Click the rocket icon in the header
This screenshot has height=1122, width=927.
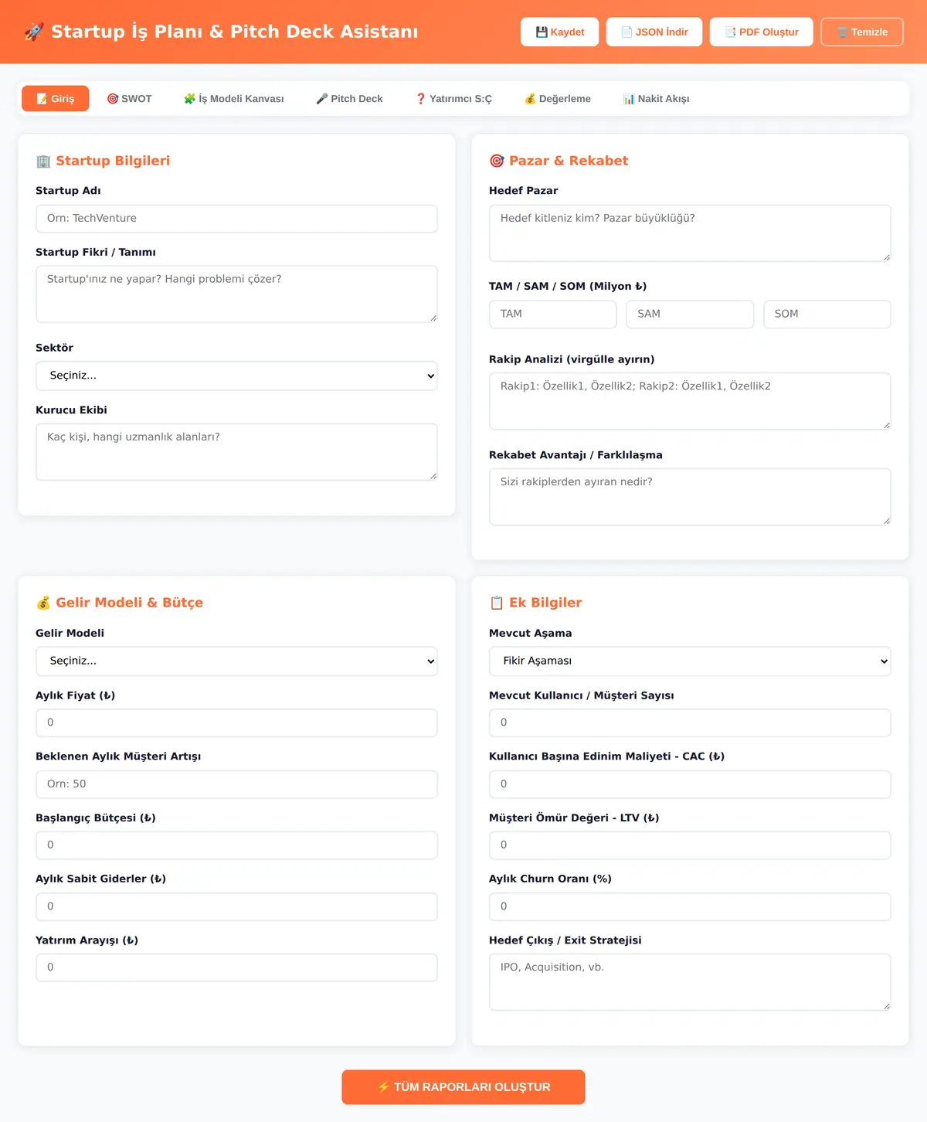[x=34, y=32]
